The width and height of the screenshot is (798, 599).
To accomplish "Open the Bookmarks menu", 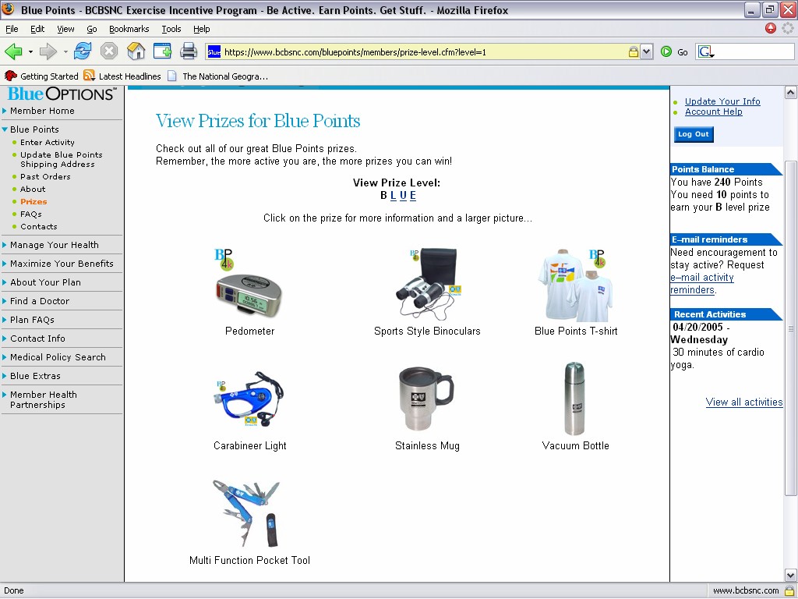I will pyautogui.click(x=129, y=29).
